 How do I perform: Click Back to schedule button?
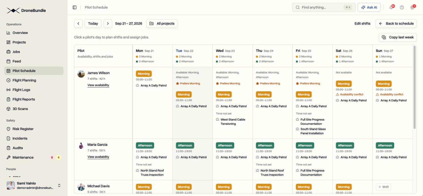[x=396, y=23]
